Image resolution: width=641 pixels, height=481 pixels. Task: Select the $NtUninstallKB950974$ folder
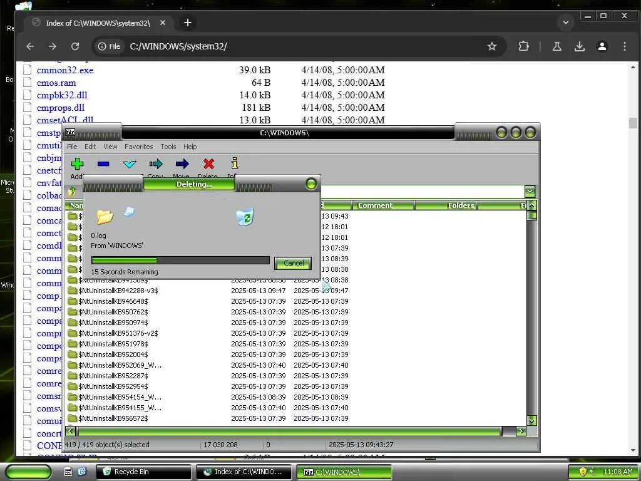(113, 323)
